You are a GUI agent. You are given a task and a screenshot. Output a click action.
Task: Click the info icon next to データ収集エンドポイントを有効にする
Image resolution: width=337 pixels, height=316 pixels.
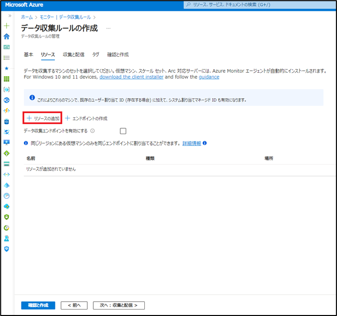[92, 131]
